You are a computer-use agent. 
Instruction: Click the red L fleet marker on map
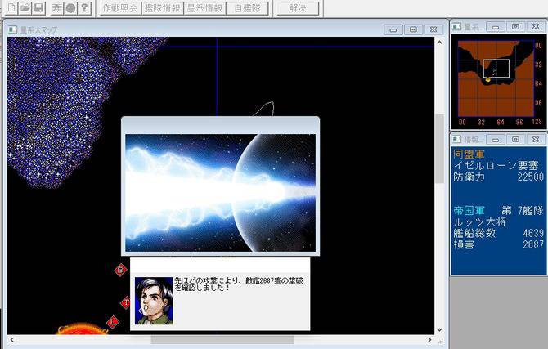coord(113,322)
